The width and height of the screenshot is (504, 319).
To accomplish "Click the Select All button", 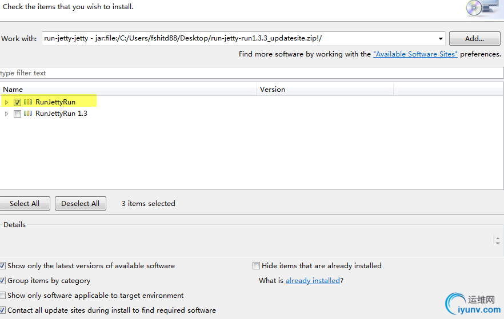I will point(25,204).
